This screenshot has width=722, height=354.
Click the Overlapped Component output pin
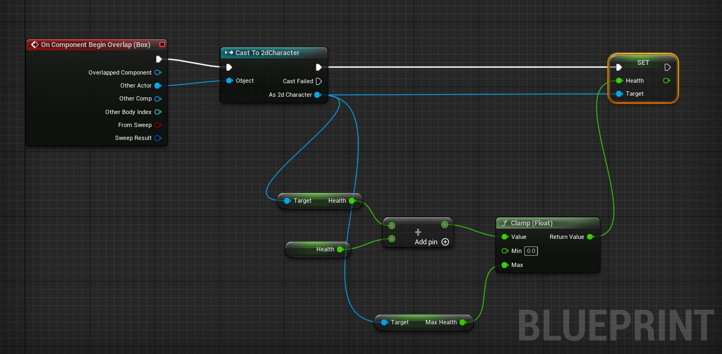pos(158,72)
